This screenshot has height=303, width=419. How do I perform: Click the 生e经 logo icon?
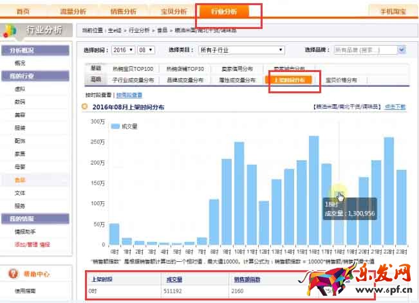click(x=12, y=30)
